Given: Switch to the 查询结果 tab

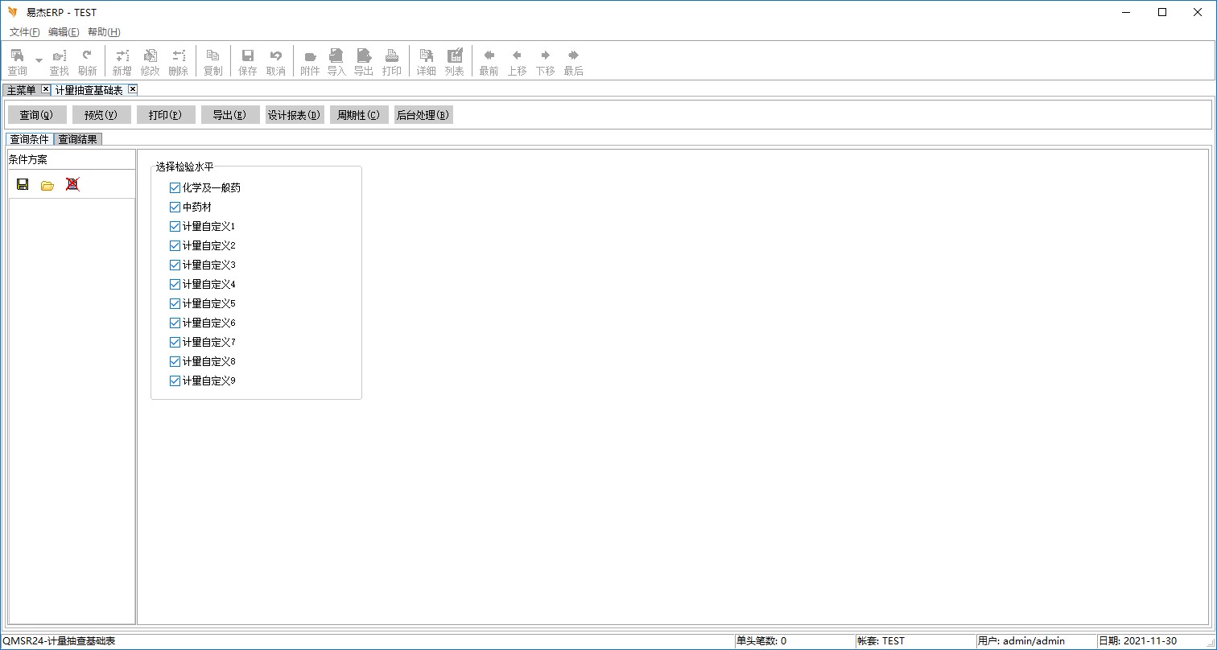Looking at the screenshot, I should click(78, 139).
